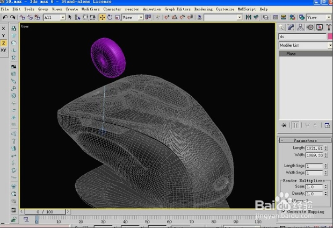Image resolution: width=333 pixels, height=228 pixels.
Task: Open the Create command panel tab
Action: click(281, 27)
